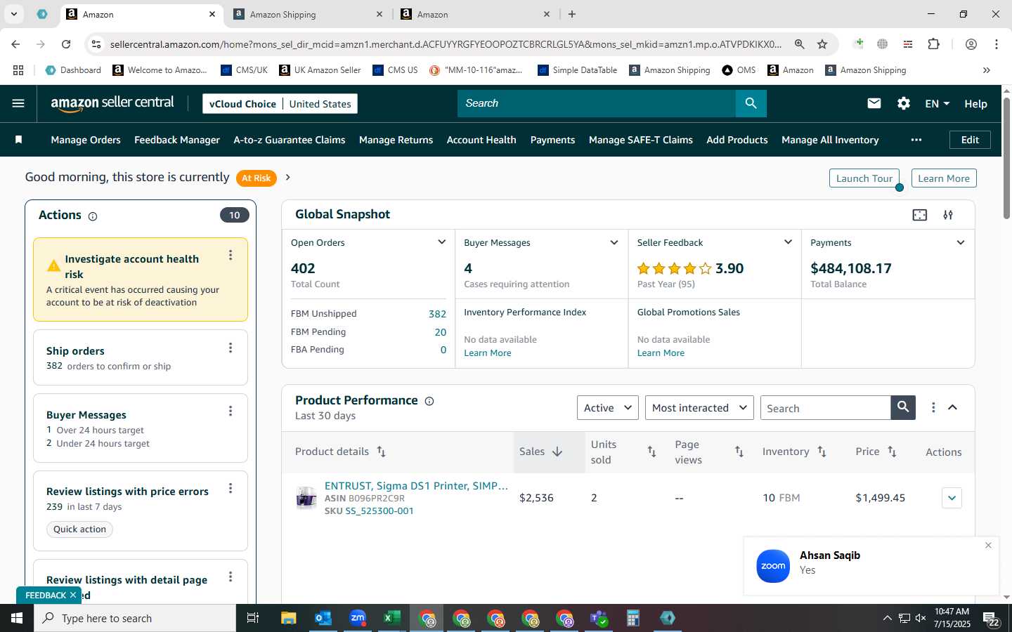This screenshot has width=1012, height=632.
Task: Open the Global Snapshot customize sliders icon
Action: click(948, 215)
